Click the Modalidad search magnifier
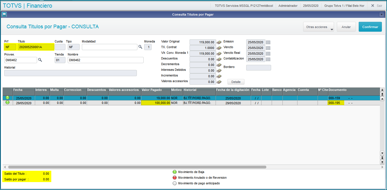Image resolution: width=387 pixels, height=190 pixels. 140,47
